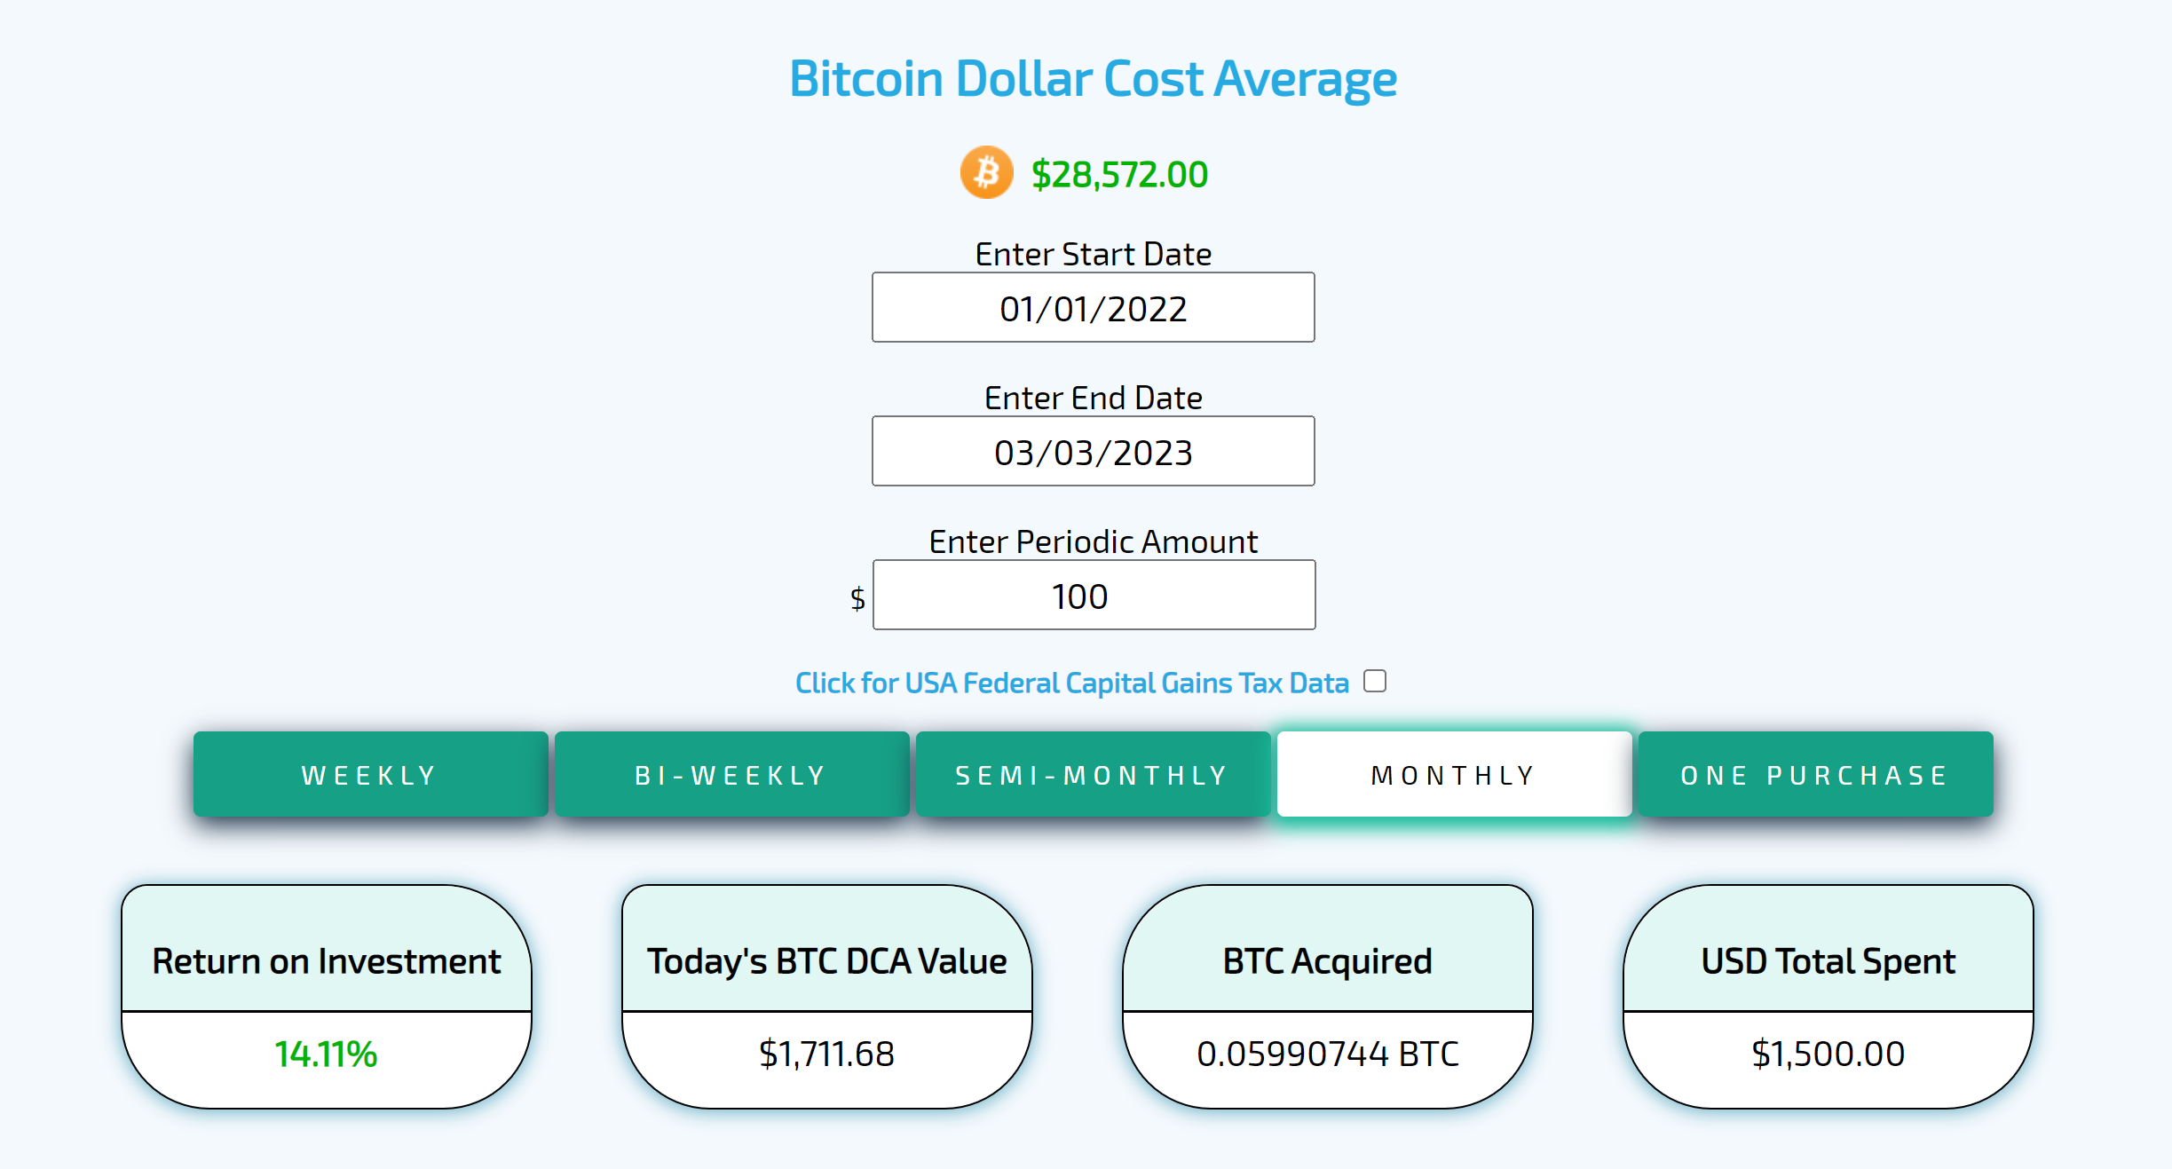Click the 0.05990744 BTC amount
Screen dimensions: 2172x1169
tap(1327, 1054)
